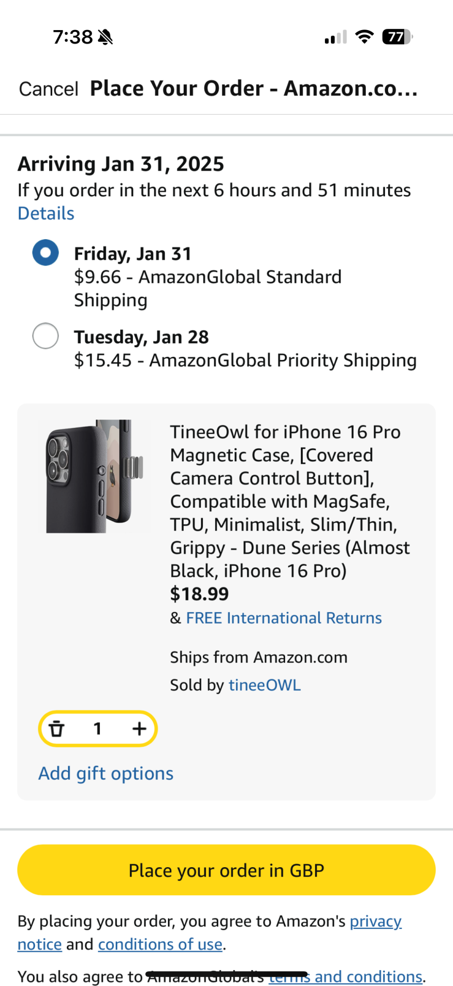The height and width of the screenshot is (986, 453).
Task: Increase quantity with the plus icon
Action: pyautogui.click(x=139, y=728)
